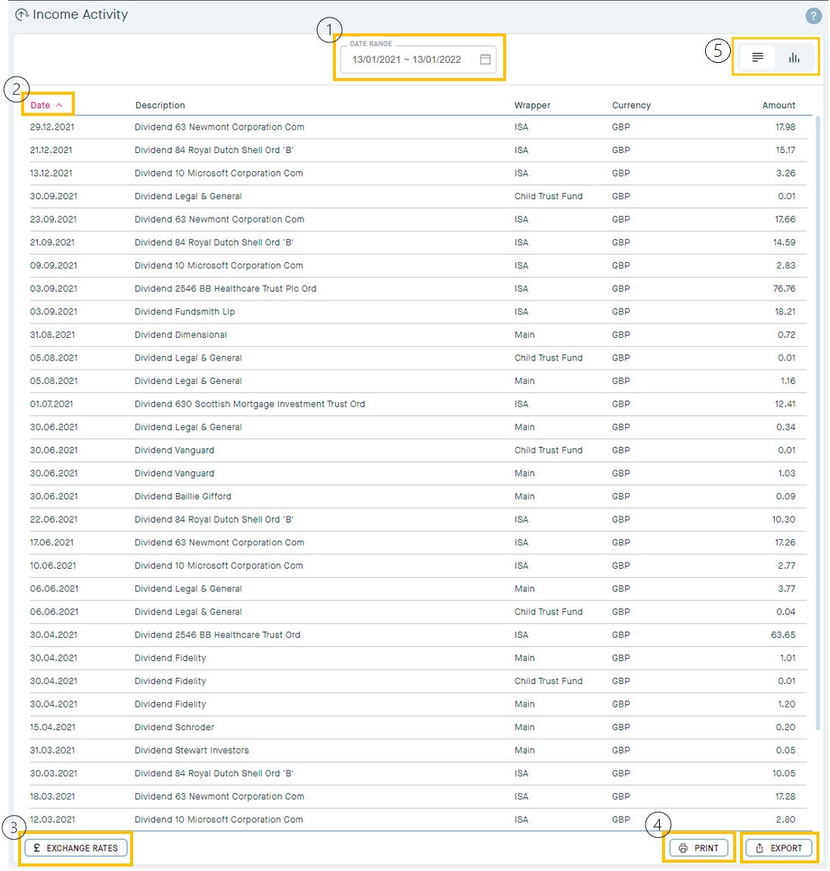
Task: Select the Dividend Dimensional row
Action: click(181, 335)
